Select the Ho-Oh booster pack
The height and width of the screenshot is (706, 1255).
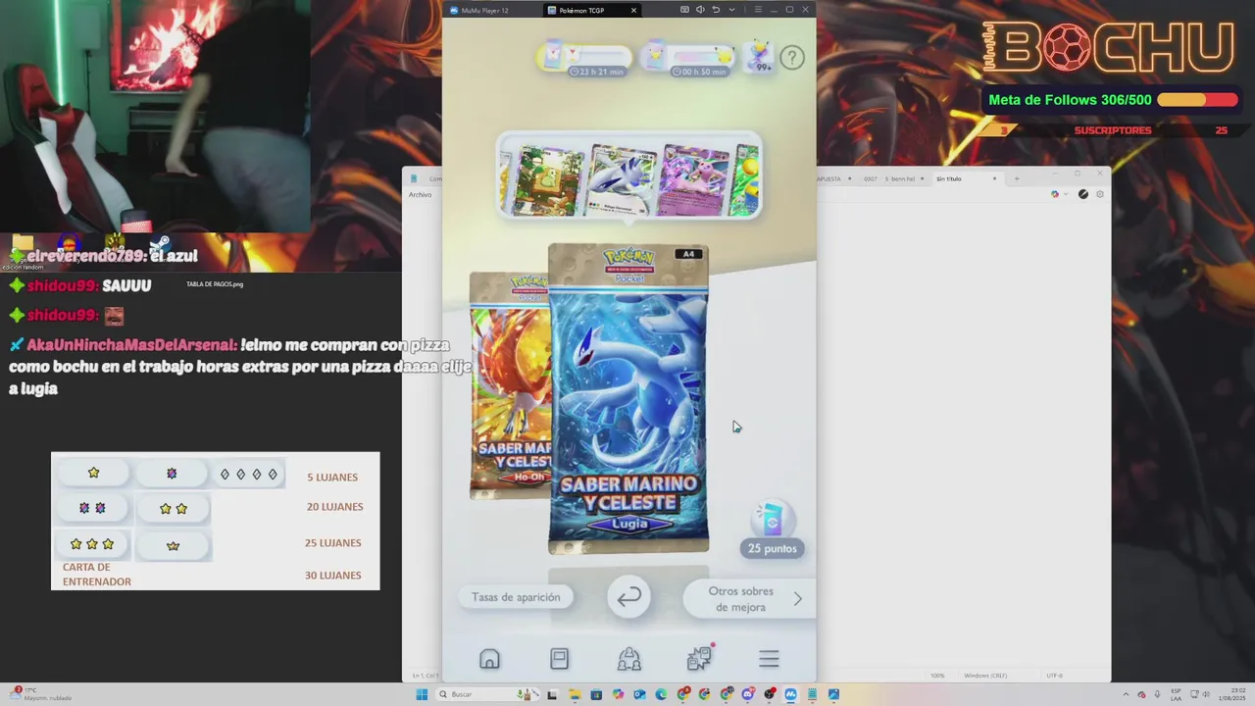coord(508,385)
